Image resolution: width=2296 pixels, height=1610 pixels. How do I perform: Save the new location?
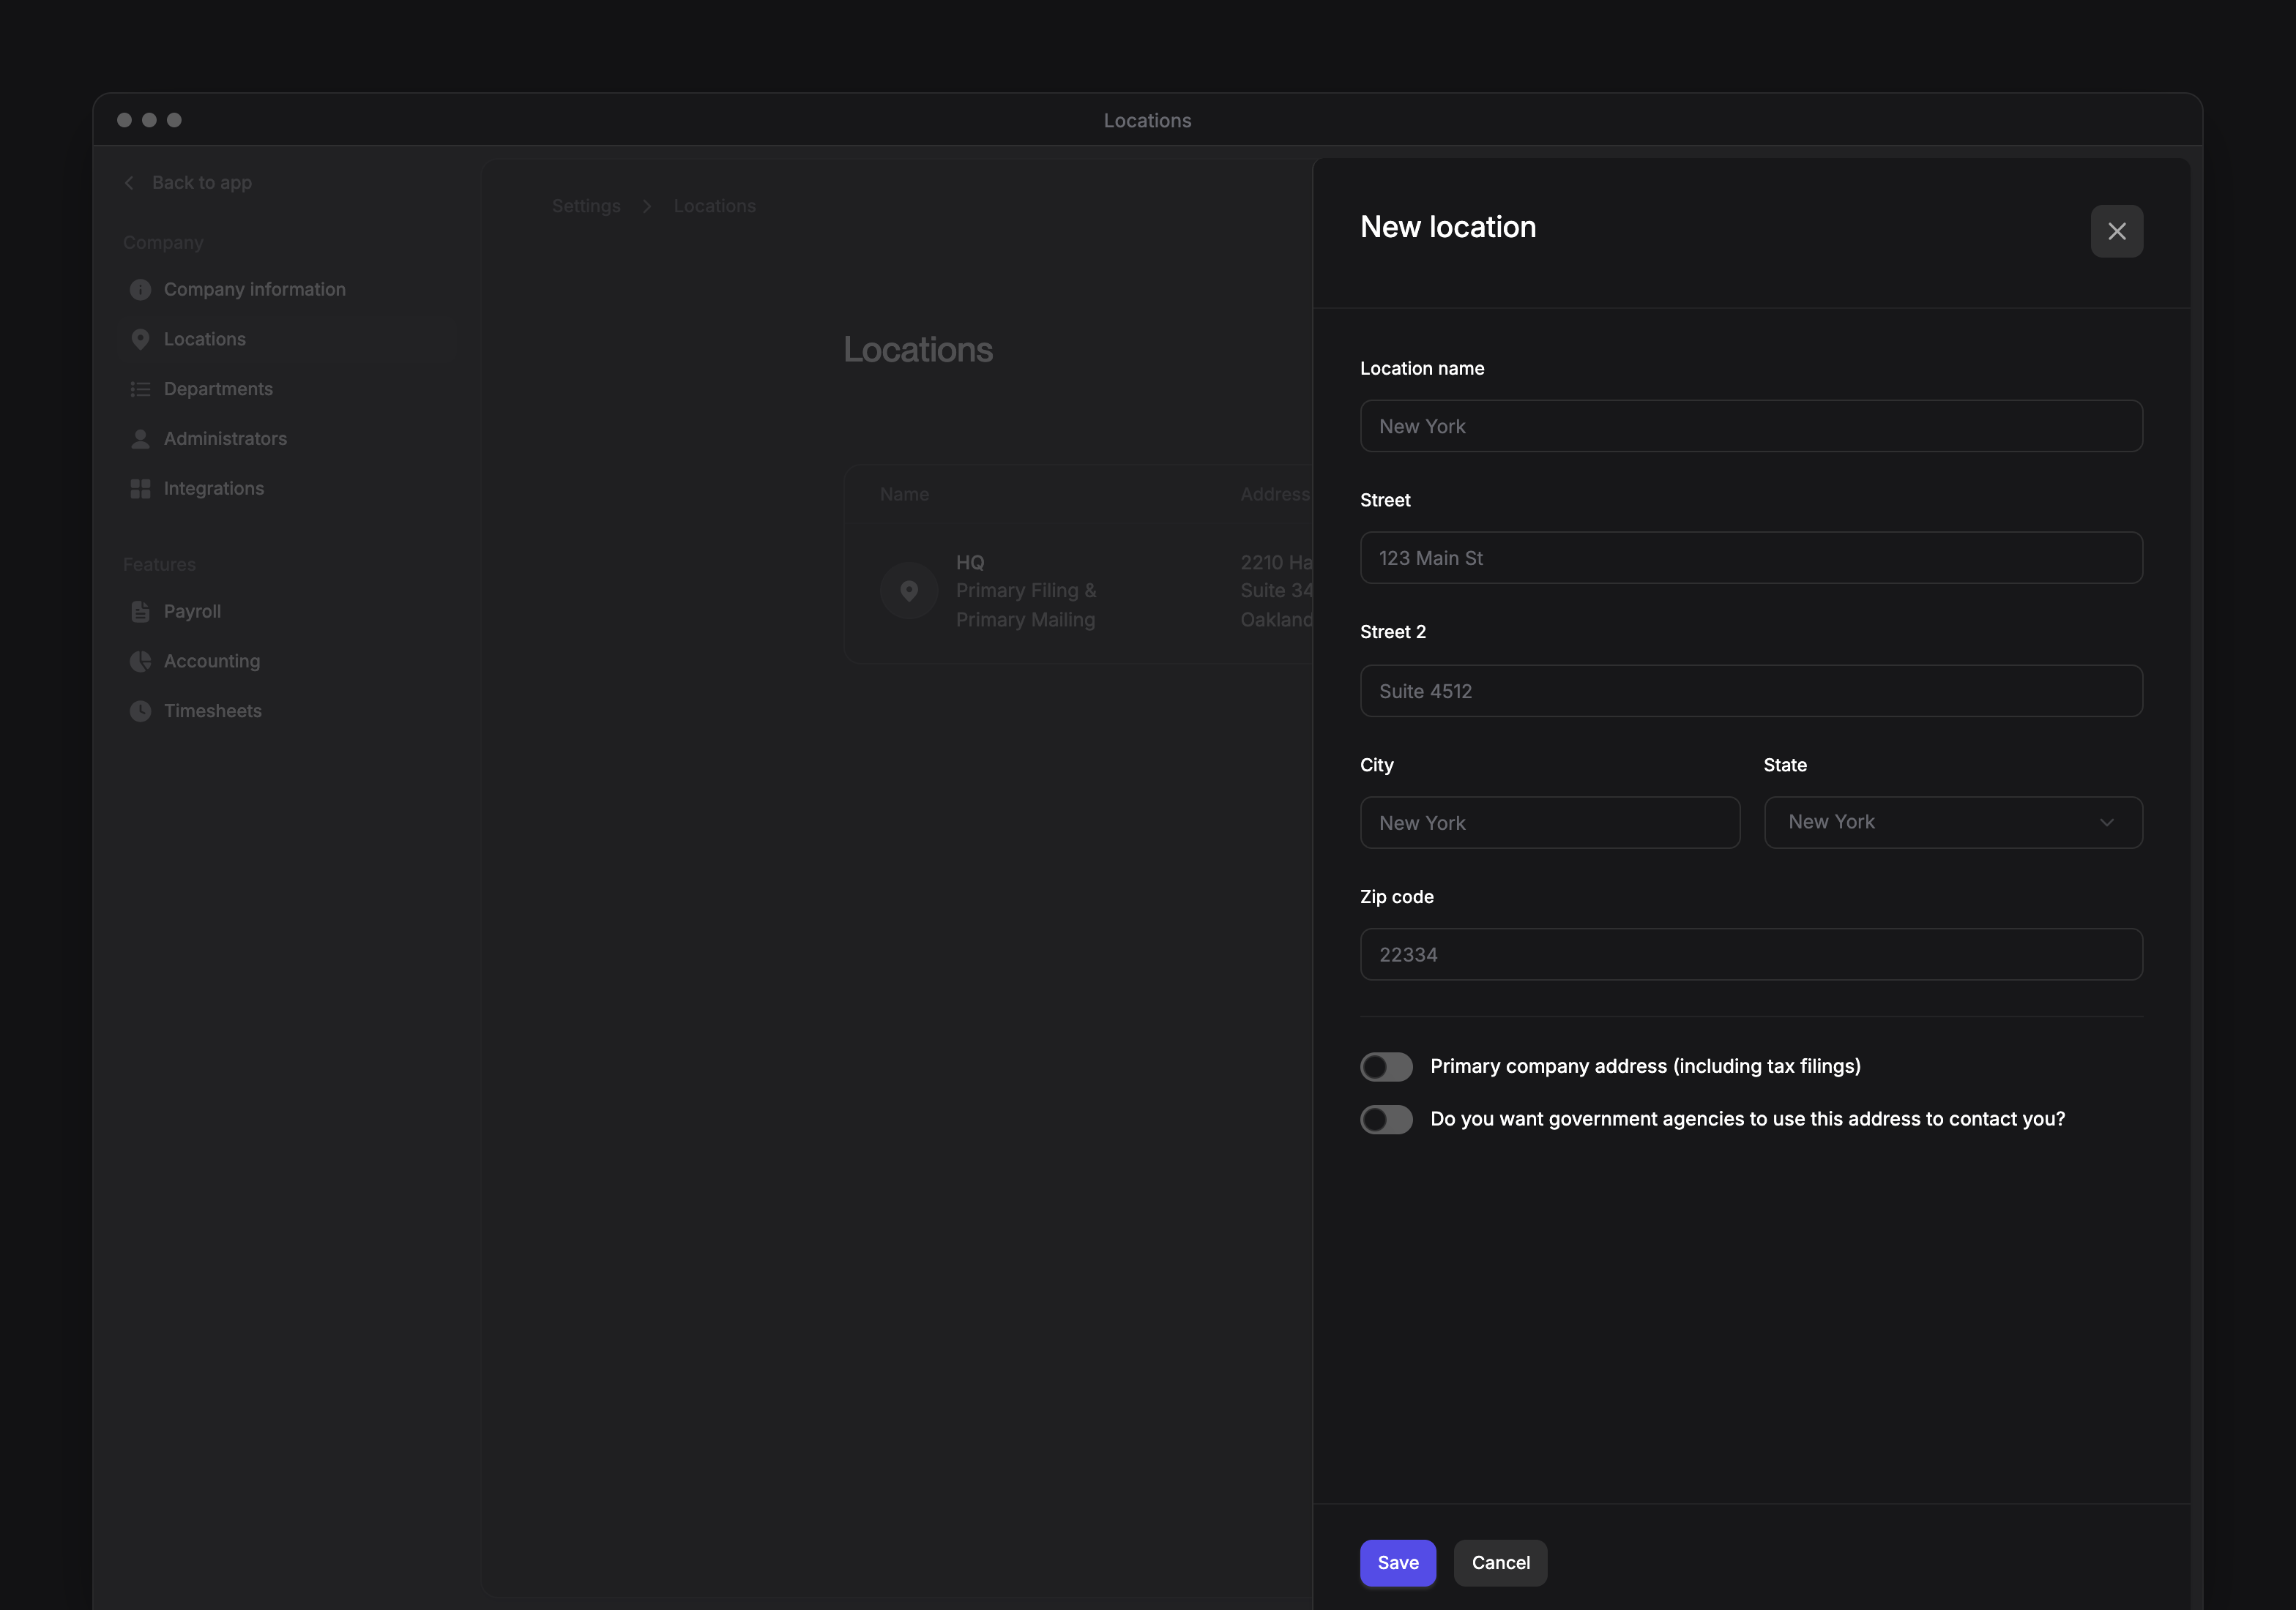pos(1398,1563)
